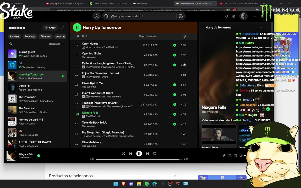301x188 pixels.
Task: Toggle saved checkmark beside Niagara Falls in the player bar
Action: coord(39,156)
